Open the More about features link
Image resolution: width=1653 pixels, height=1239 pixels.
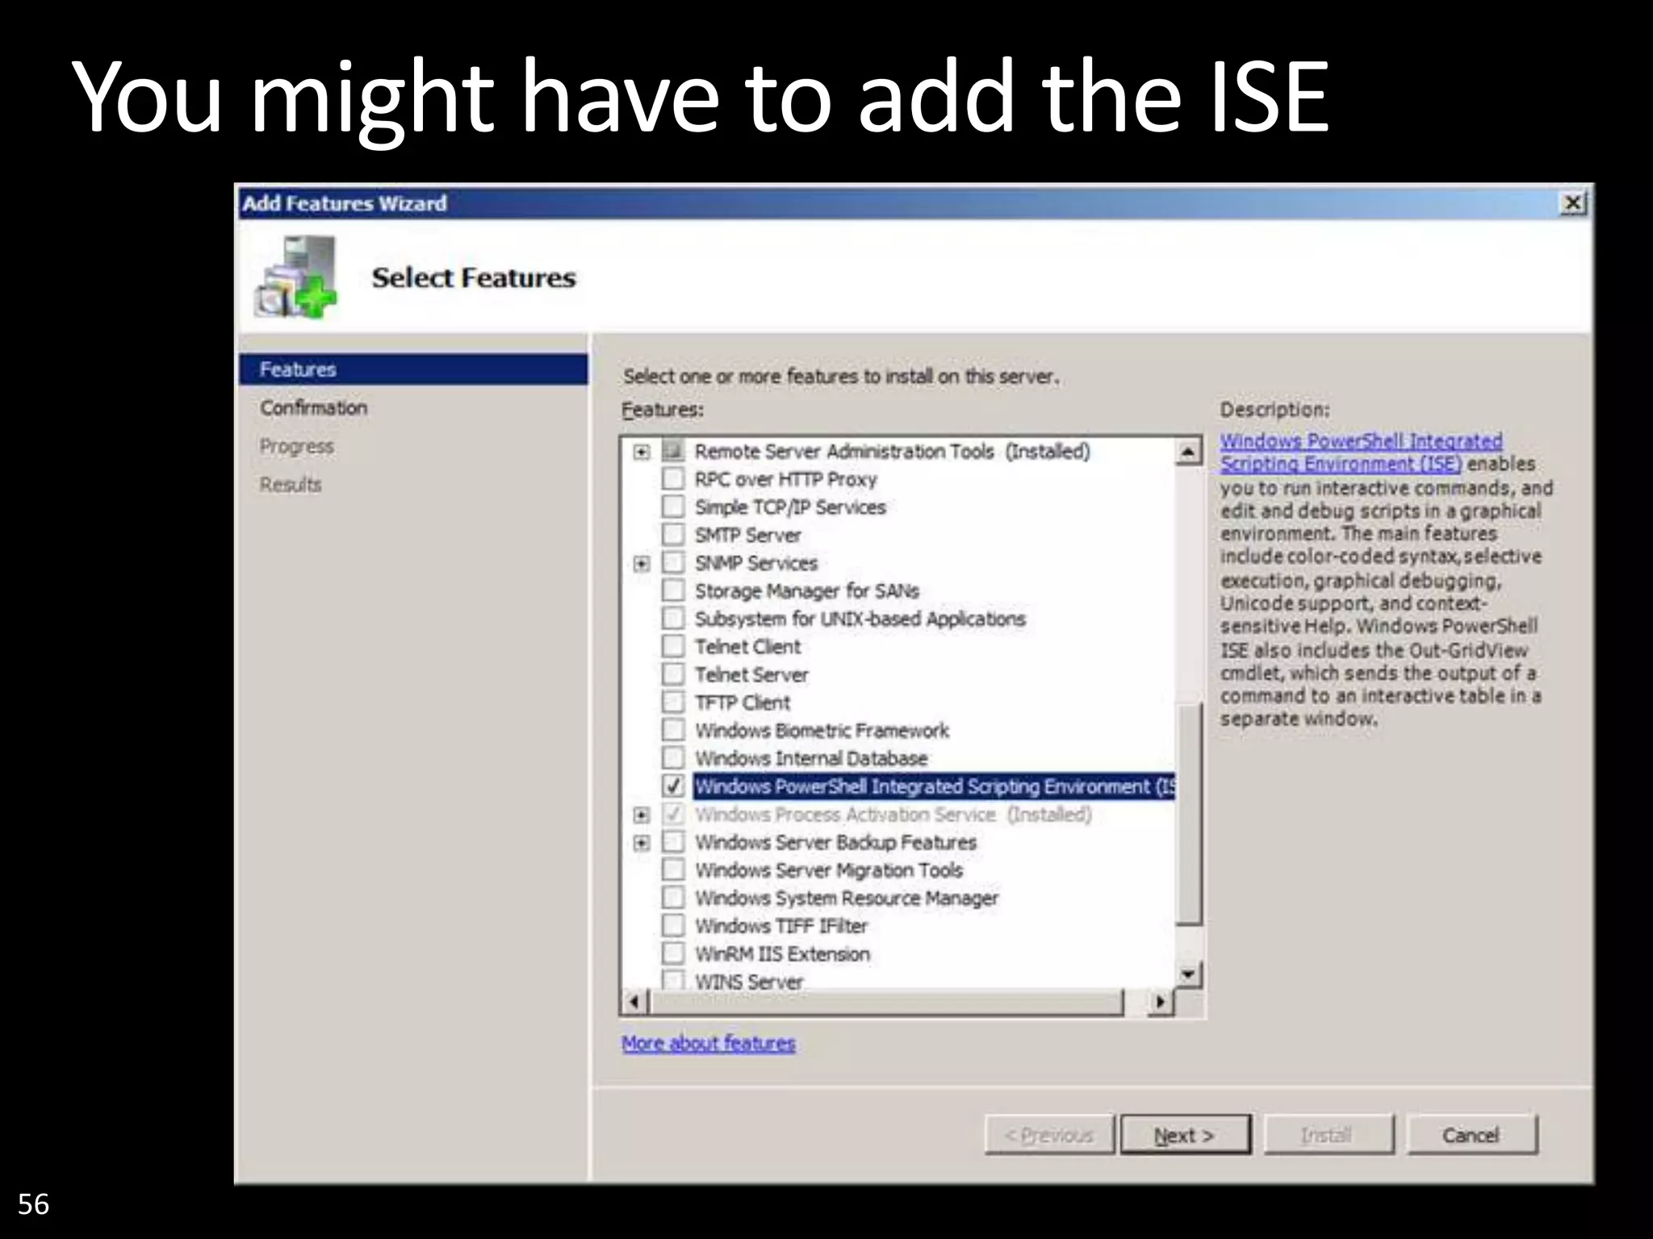pyautogui.click(x=708, y=1043)
